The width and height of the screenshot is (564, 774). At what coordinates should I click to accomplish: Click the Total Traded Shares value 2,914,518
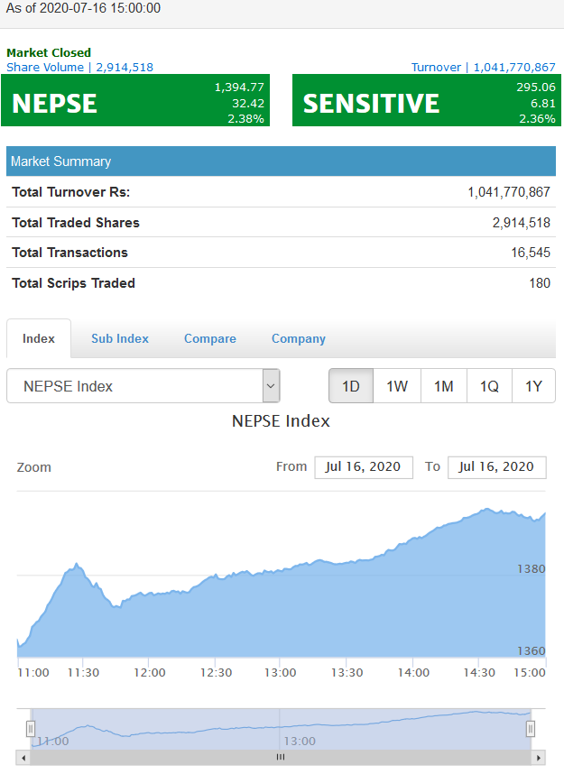(x=521, y=223)
